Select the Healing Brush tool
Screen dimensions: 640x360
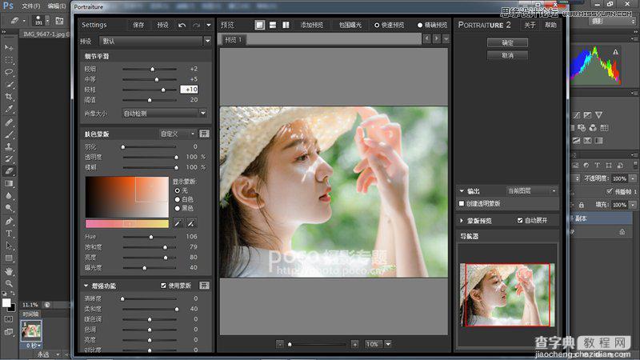9,122
